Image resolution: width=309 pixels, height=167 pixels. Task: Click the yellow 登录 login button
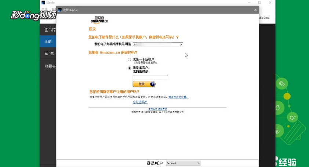(x=144, y=84)
